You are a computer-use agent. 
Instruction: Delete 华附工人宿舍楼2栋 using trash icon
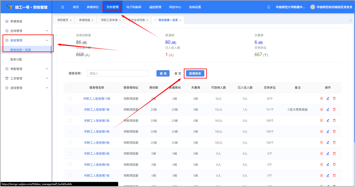(334, 120)
